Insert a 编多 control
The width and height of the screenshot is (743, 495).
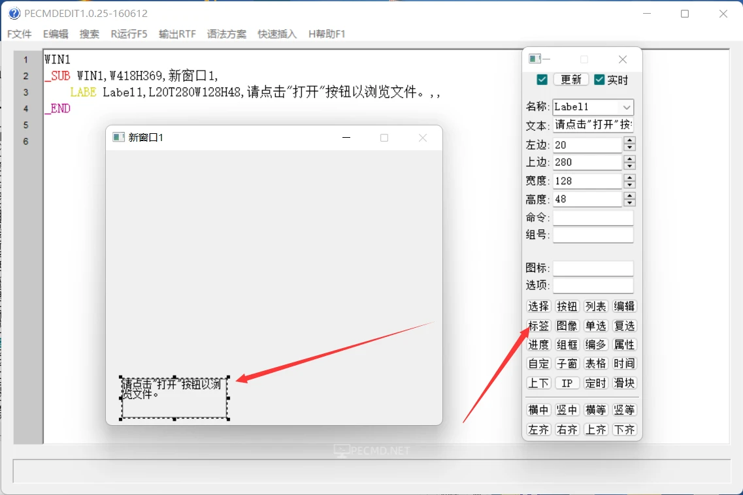(595, 345)
